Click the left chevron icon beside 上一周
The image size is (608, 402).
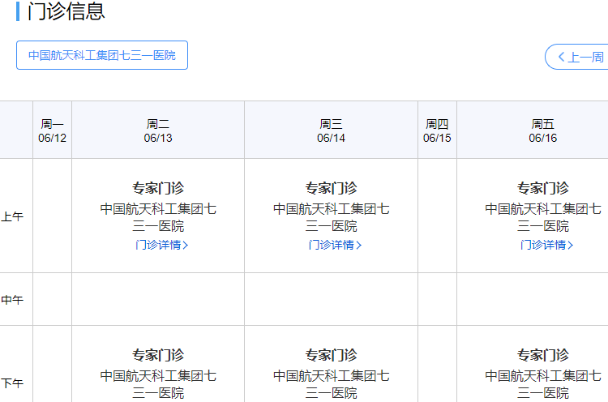(x=560, y=57)
